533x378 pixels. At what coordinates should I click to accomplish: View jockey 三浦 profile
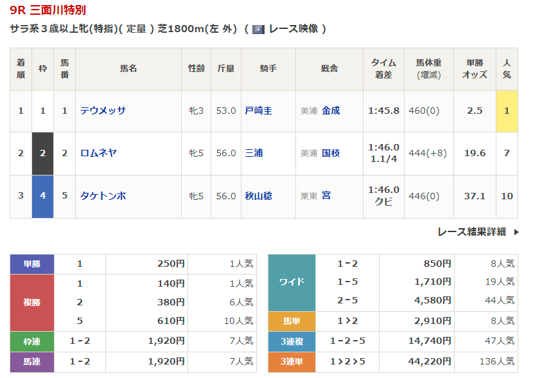tap(254, 153)
